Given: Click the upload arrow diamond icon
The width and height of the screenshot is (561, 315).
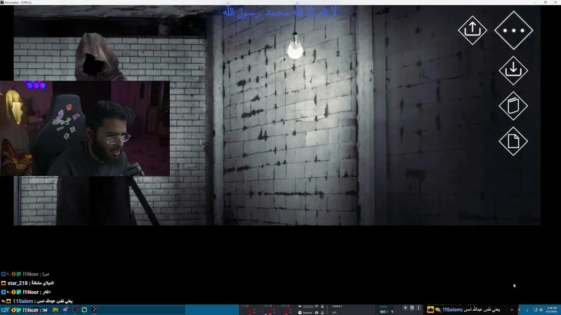Looking at the screenshot, I should pyautogui.click(x=472, y=30).
